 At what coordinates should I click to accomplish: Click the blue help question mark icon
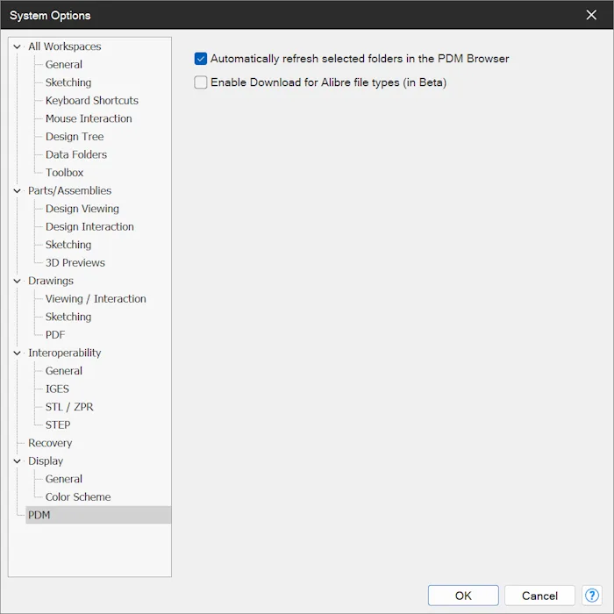click(591, 596)
